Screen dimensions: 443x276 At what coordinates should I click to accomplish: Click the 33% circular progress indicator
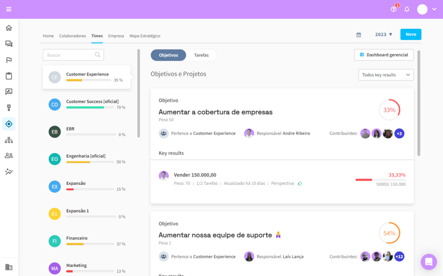(389, 110)
